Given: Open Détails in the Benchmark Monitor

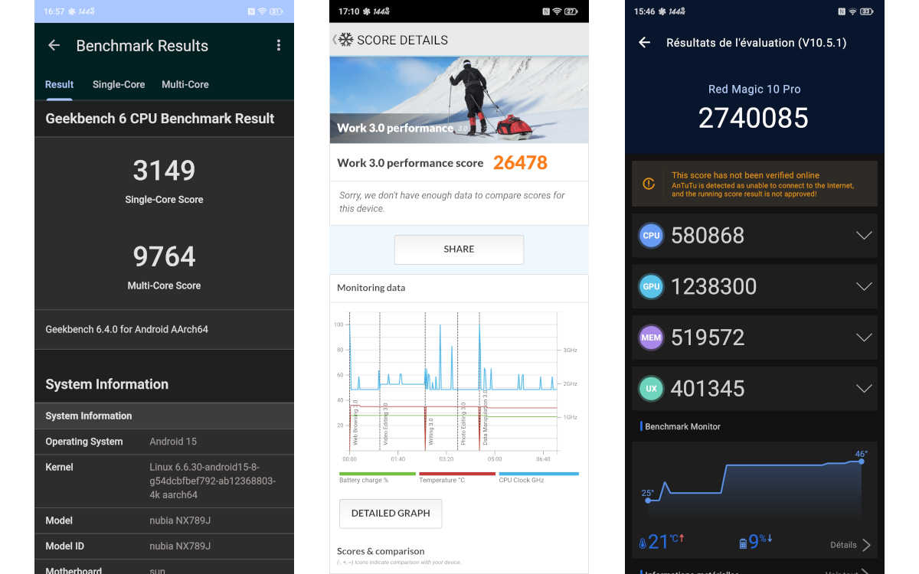Looking at the screenshot, I should pos(850,545).
